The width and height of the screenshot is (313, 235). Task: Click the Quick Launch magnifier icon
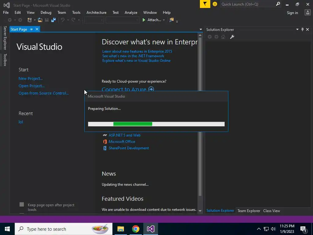click(278, 4)
